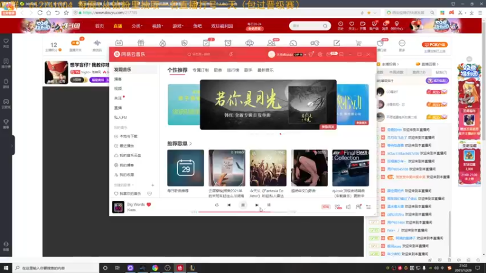The height and width of the screenshot is (273, 486).
Task: Expand the 推荐歌单 section chevron
Action: click(190, 144)
